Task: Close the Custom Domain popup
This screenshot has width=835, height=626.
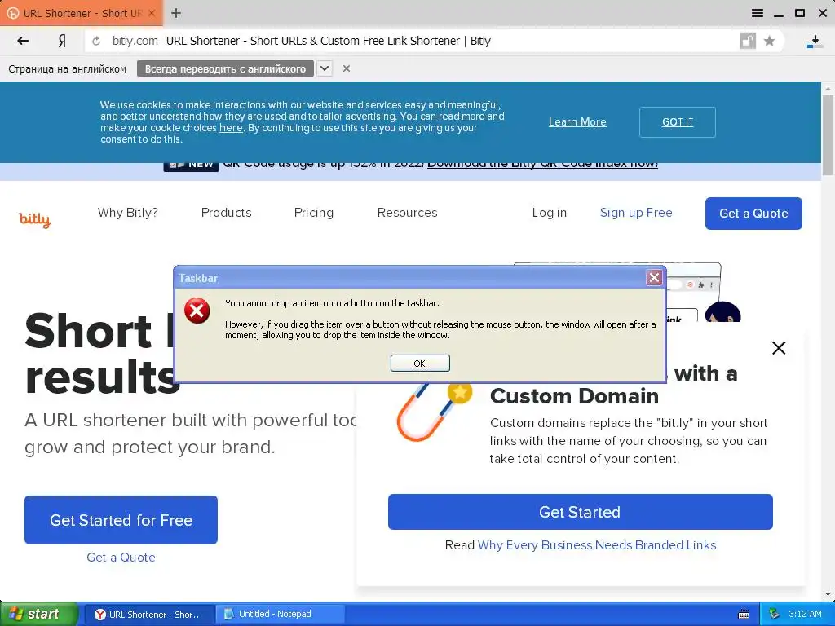Action: pyautogui.click(x=779, y=348)
